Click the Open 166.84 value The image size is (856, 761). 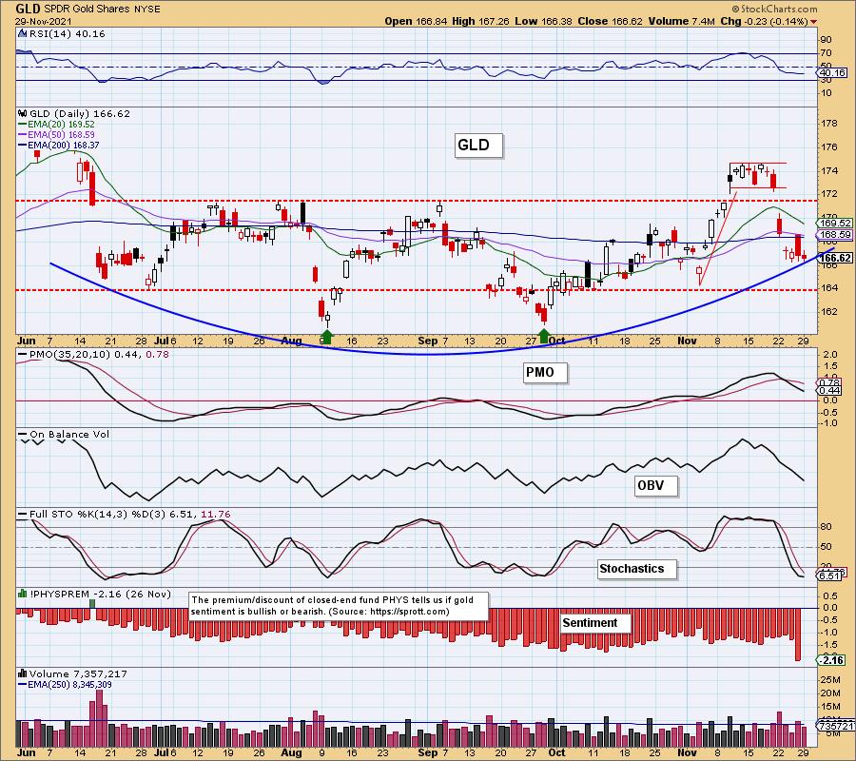click(x=416, y=21)
